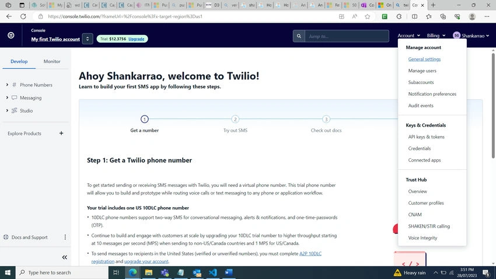Switch to the Develop tab
The width and height of the screenshot is (496, 279).
pos(19,61)
